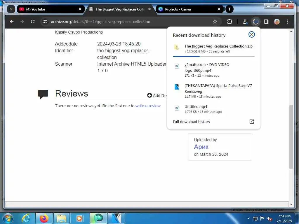This screenshot has height=224, width=299.
Task: Click the downloads progress icon in toolbar
Action: 255,22
